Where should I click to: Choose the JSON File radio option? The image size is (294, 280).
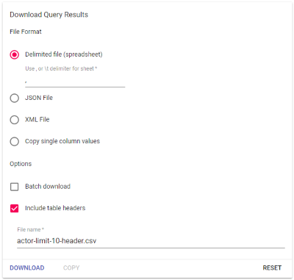(x=14, y=98)
